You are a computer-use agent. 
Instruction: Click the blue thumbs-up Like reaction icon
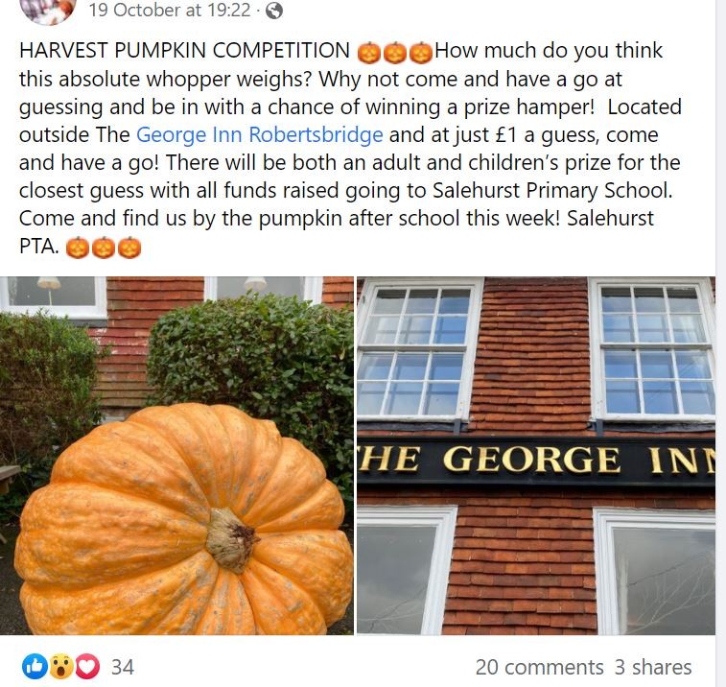pyautogui.click(x=35, y=667)
